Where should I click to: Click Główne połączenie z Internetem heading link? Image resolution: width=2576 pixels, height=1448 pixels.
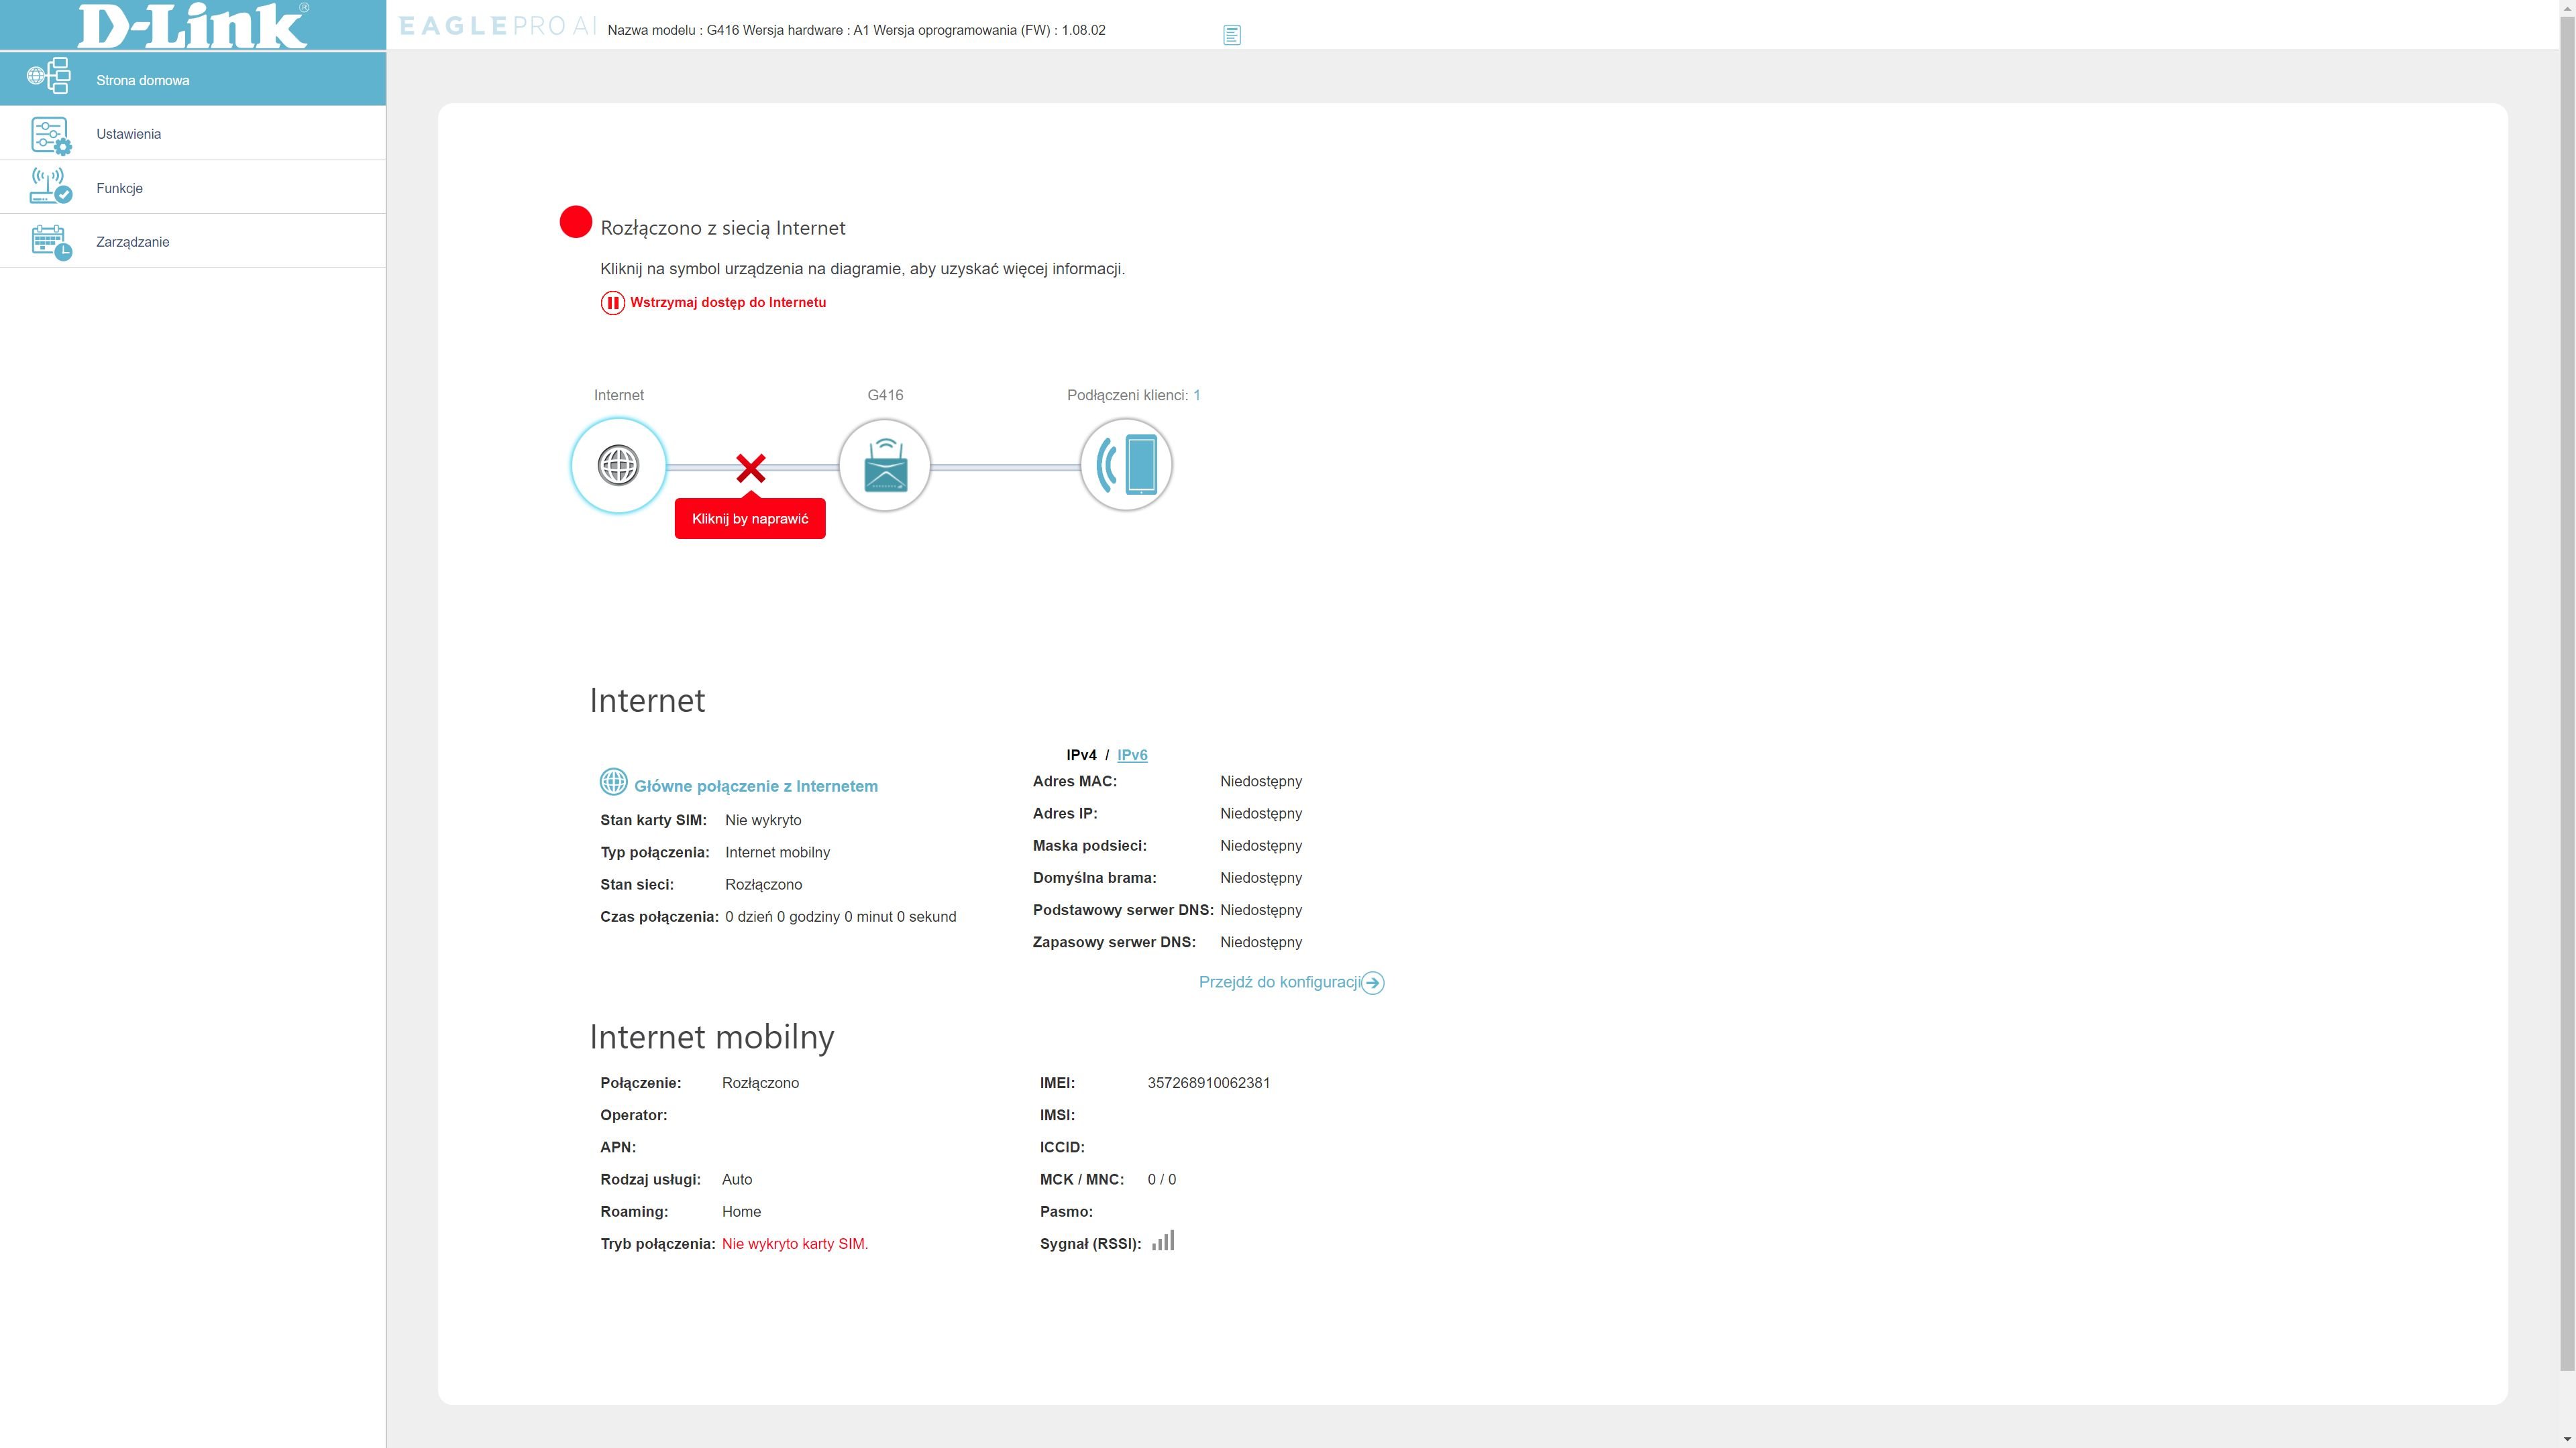pos(756,786)
